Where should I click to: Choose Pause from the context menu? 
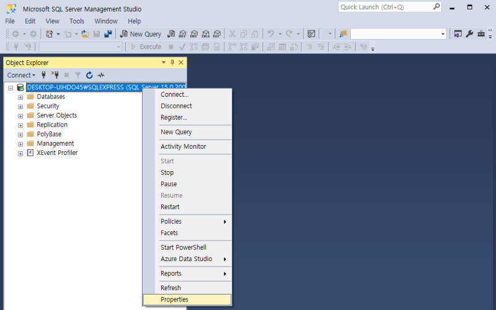[187, 184]
